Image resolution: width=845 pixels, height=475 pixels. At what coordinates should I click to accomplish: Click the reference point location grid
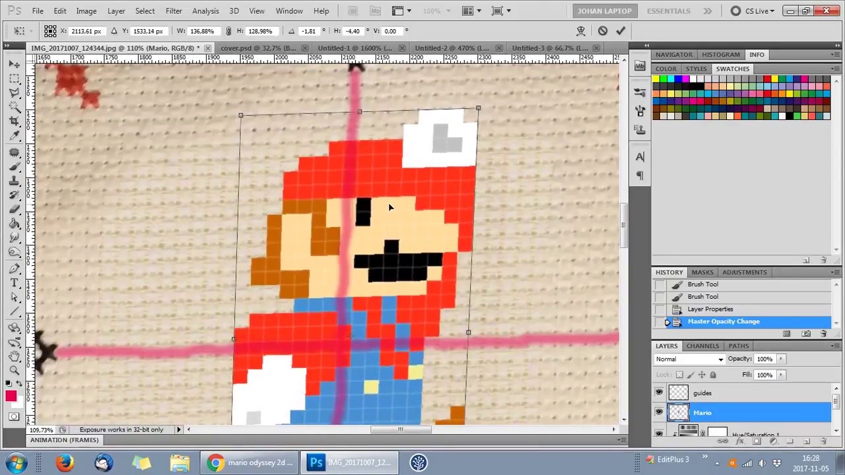[50, 31]
